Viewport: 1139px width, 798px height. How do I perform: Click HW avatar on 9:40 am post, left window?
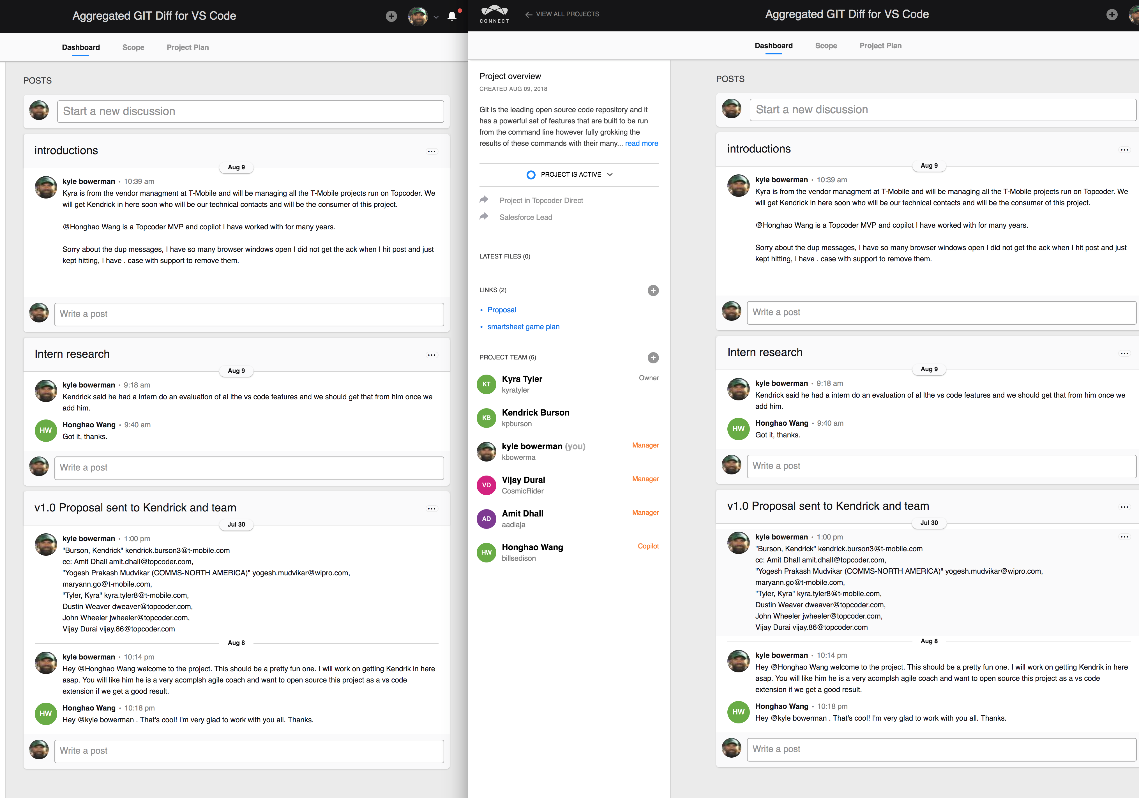pos(46,430)
